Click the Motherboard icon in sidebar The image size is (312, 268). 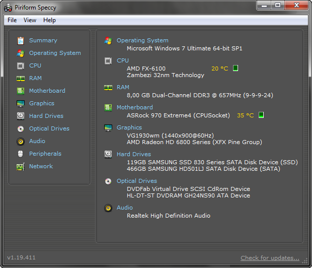tap(21, 91)
